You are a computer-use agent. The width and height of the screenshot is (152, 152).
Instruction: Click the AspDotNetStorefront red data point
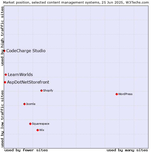[5, 82]
